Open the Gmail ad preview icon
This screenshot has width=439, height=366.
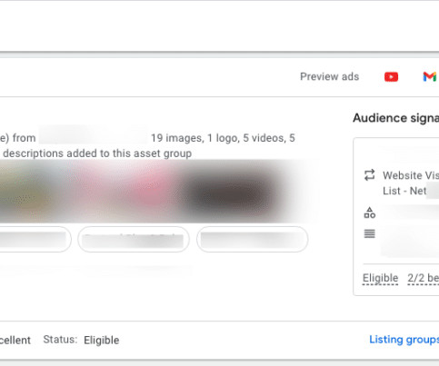[430, 76]
